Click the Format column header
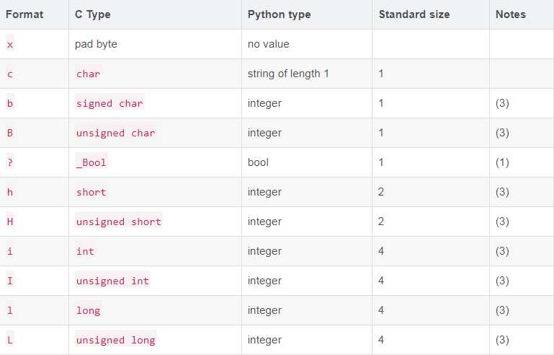The image size is (554, 355). [24, 14]
